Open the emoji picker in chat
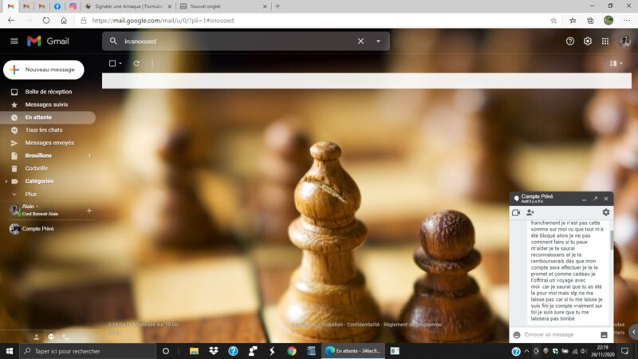The width and height of the screenshot is (638, 359). coord(517,334)
